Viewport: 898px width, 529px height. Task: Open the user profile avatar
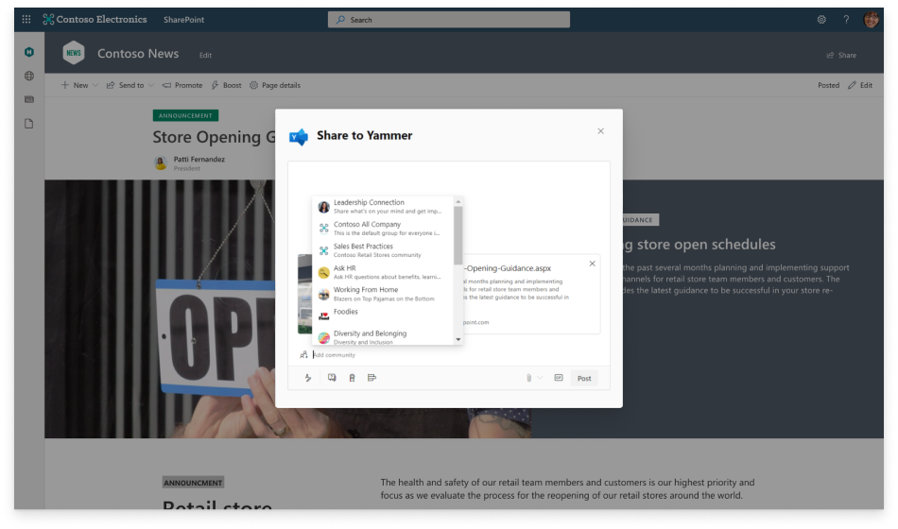(872, 20)
